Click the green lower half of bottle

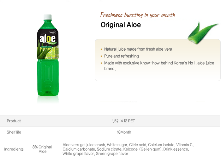click(x=48, y=77)
